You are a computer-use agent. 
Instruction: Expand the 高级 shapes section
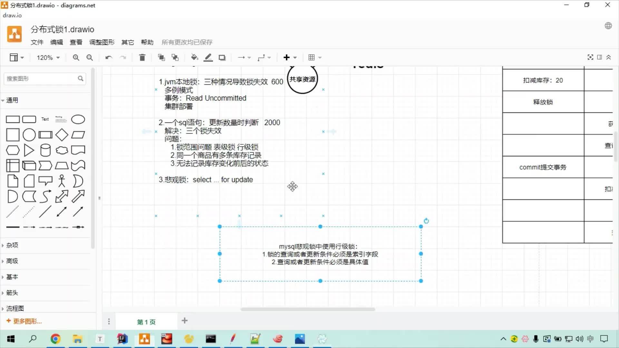coord(45,261)
